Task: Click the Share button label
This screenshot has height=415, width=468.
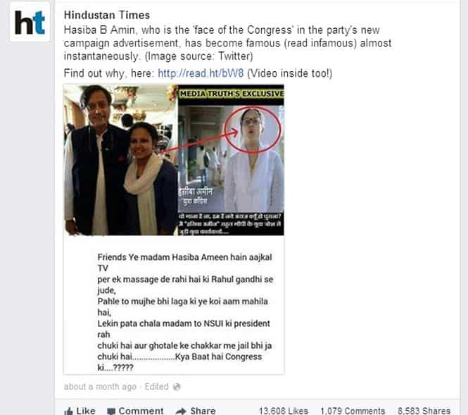Action: [x=203, y=411]
